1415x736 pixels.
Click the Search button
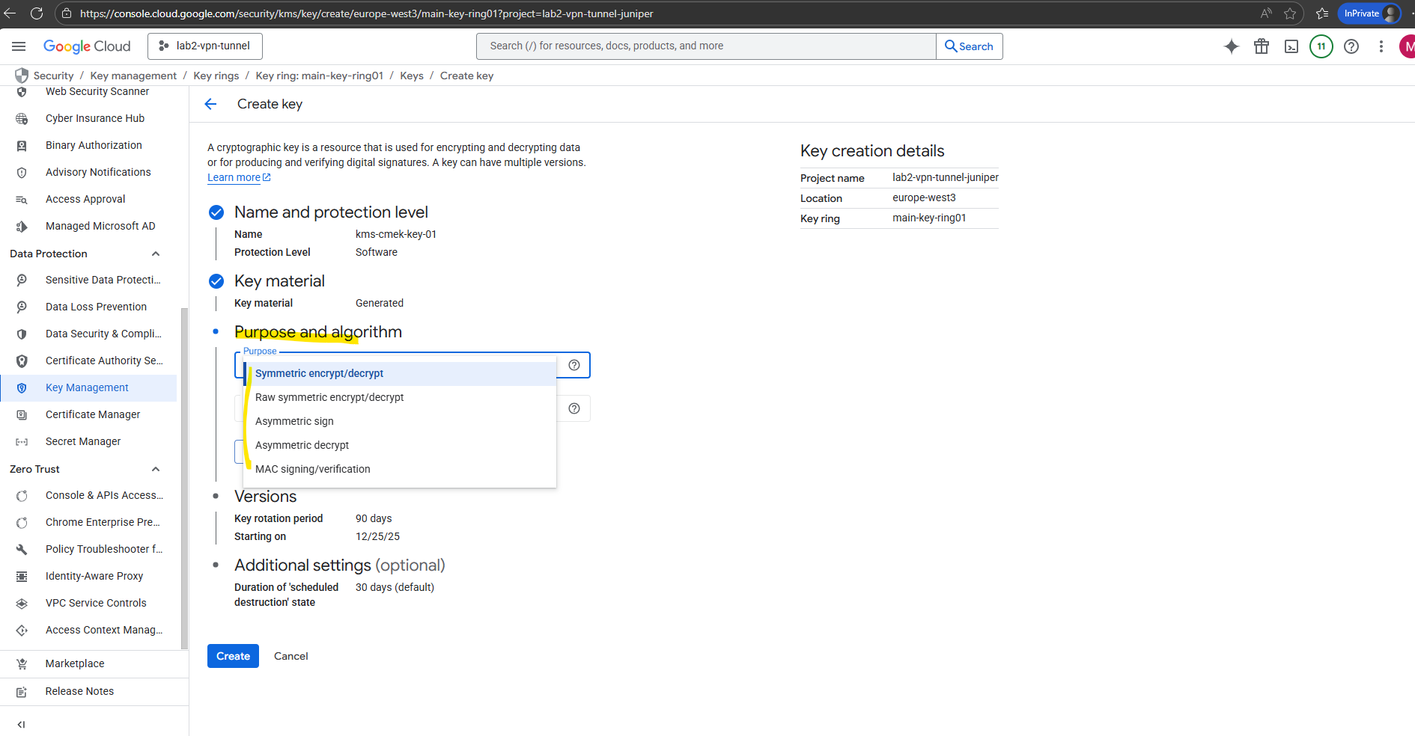point(969,46)
